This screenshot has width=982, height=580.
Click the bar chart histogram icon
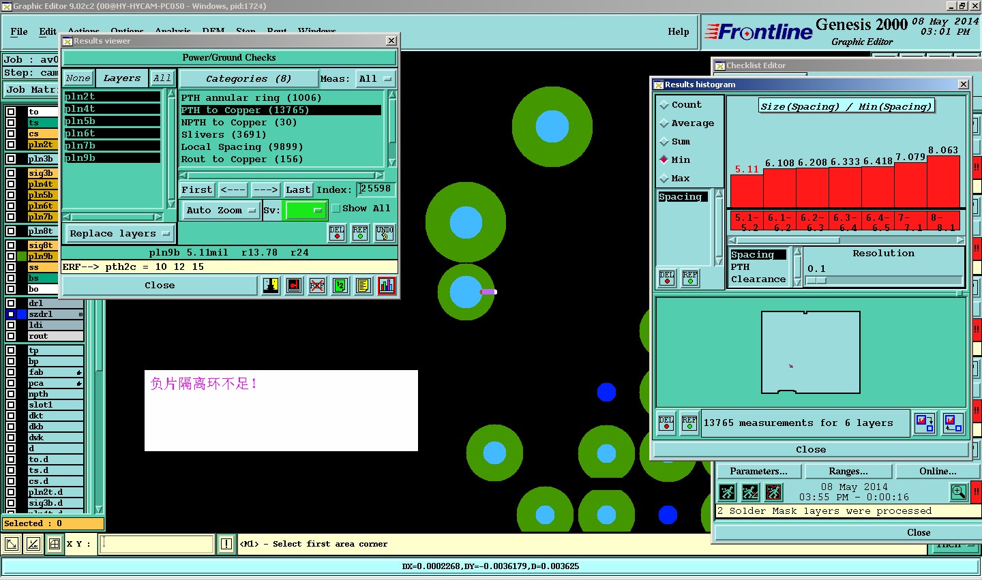387,286
